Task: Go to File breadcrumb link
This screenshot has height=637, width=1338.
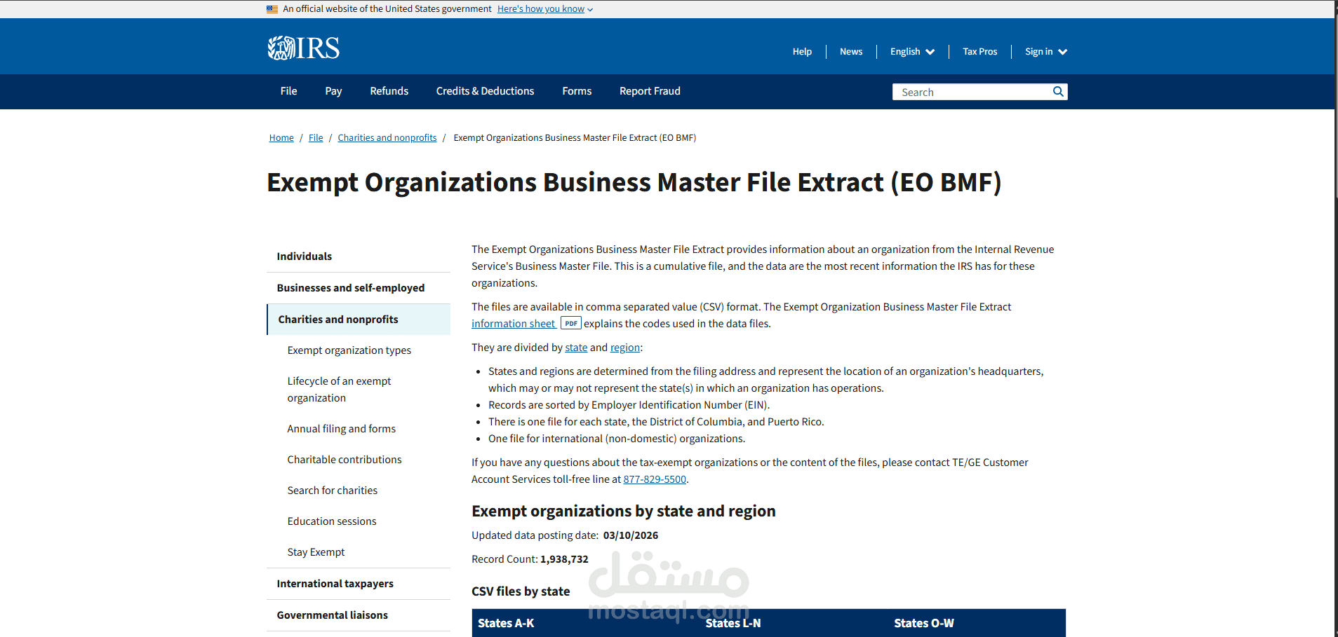Action: pyautogui.click(x=316, y=138)
